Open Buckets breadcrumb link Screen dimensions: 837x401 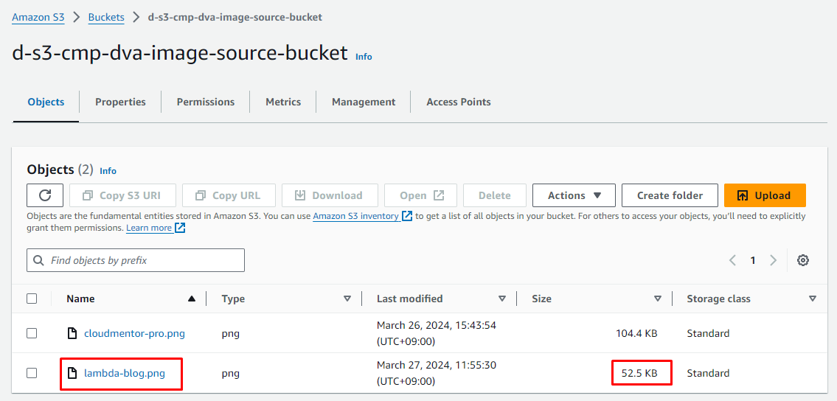click(106, 17)
